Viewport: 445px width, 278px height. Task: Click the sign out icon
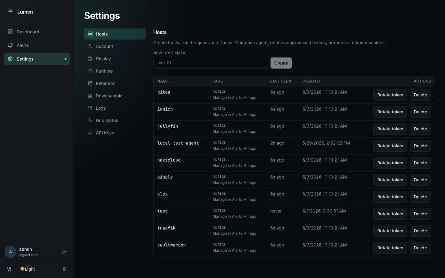64,252
